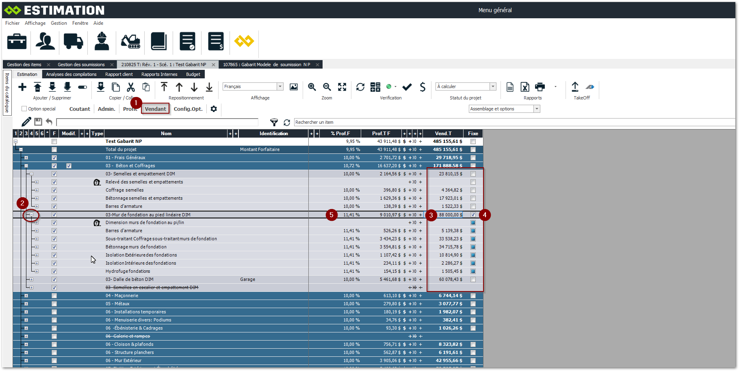Open the settings gear next to Config.Opt.
Screen dimensions: 739x371
[x=214, y=109]
